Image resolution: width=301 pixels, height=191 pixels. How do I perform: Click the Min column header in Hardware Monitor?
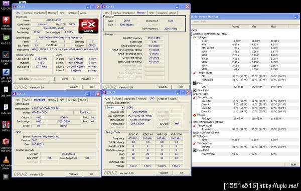pos(259,27)
